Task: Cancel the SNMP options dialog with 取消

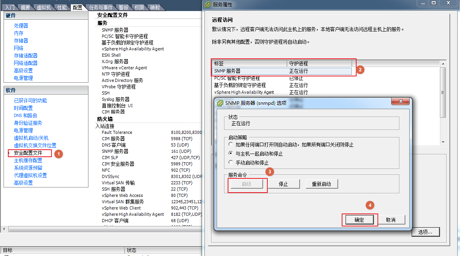Action: click(391, 220)
